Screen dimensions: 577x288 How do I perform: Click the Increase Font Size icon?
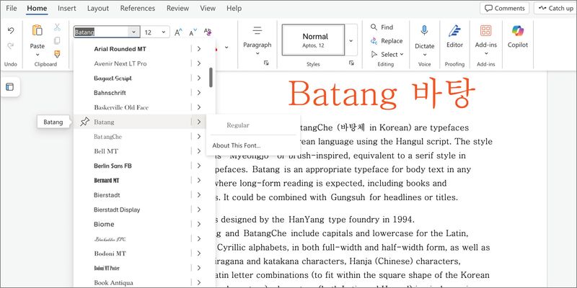click(178, 32)
